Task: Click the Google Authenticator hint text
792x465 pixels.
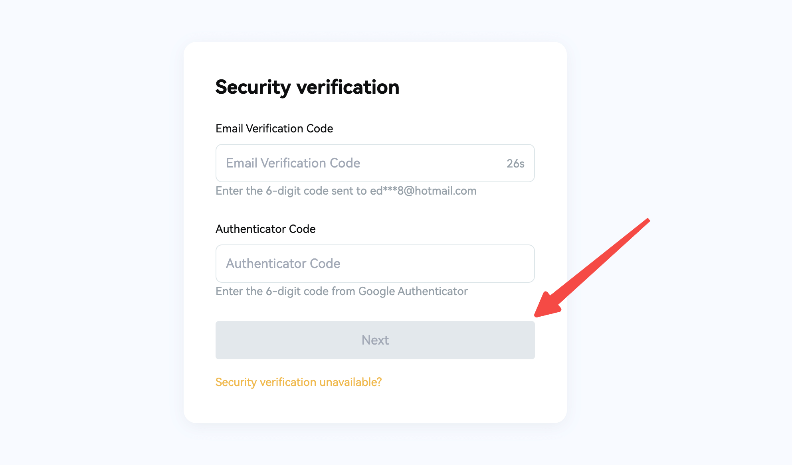Action: (x=341, y=291)
